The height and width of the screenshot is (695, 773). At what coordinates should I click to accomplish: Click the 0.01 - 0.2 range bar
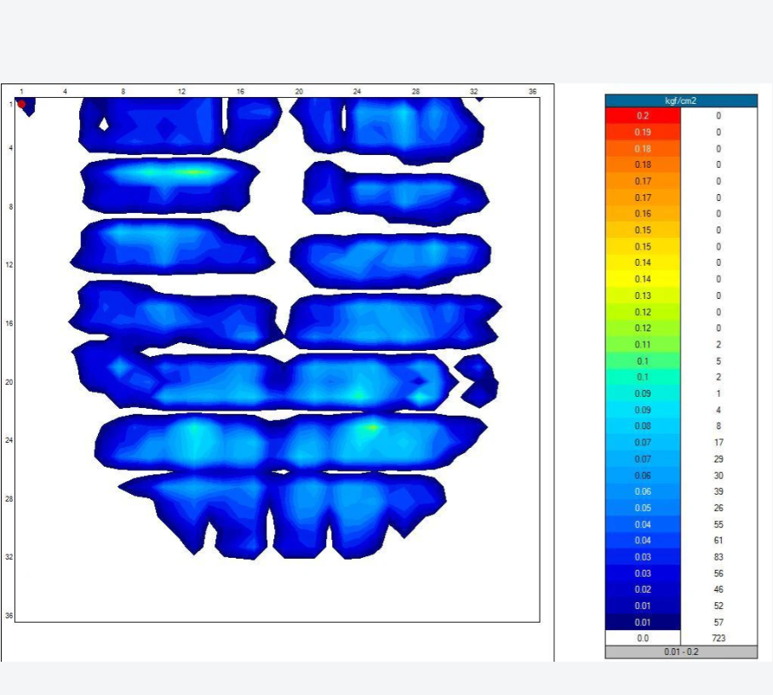[680, 652]
